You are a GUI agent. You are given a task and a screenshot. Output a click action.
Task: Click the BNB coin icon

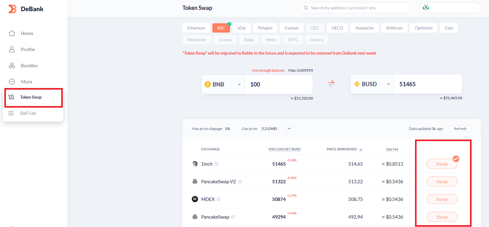pos(208,84)
